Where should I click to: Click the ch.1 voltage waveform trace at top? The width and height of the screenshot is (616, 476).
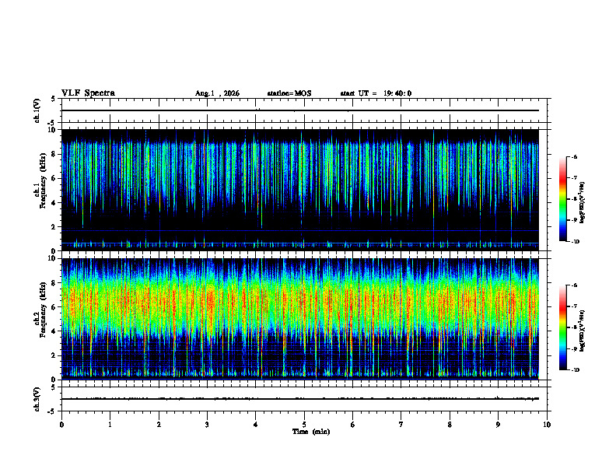(300, 110)
